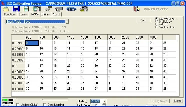The height and width of the screenshot is (107, 186).
Task: Expand the Spark Table -- Base dropdown
Action: pyautogui.click(x=67, y=21)
